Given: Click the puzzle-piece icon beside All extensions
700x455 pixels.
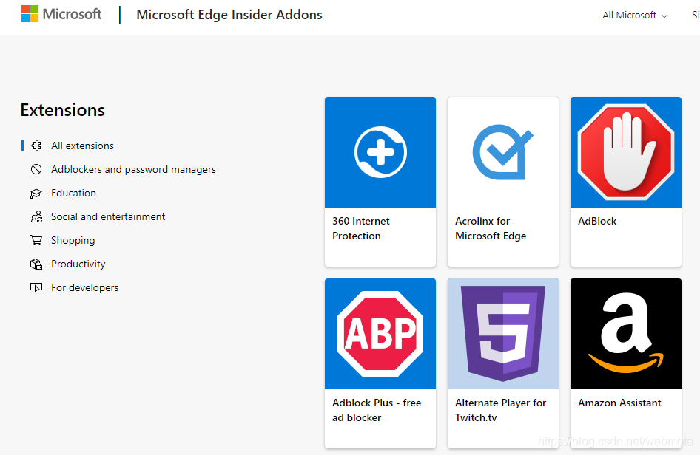Looking at the screenshot, I should 36,146.
